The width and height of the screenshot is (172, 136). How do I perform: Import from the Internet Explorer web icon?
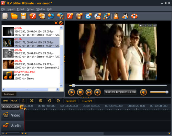[51, 16]
